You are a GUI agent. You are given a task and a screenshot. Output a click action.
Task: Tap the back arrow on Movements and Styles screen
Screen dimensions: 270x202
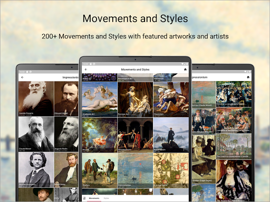click(x=86, y=69)
